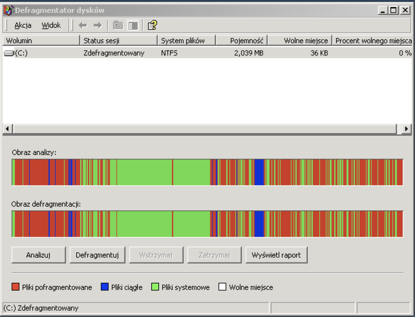
Task: Open help via the question mark icon
Action: 152,25
